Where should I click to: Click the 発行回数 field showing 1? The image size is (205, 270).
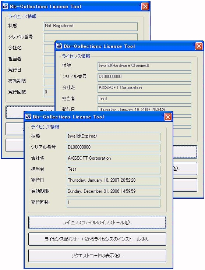(113, 203)
